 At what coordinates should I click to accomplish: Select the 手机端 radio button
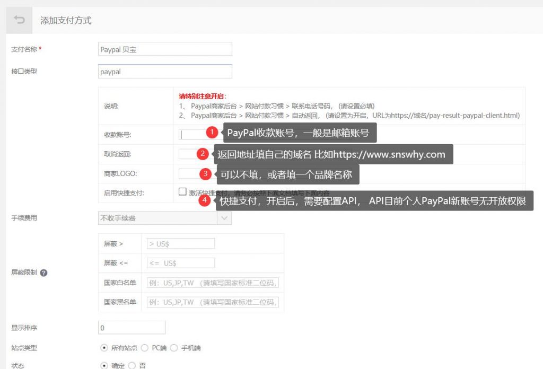pos(174,348)
